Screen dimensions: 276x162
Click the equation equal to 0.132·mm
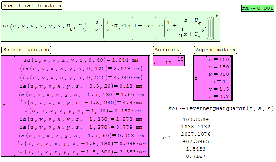click(x=81, y=111)
